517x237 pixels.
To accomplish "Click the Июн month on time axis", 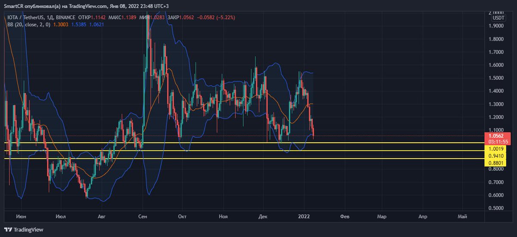I will coord(21,217).
